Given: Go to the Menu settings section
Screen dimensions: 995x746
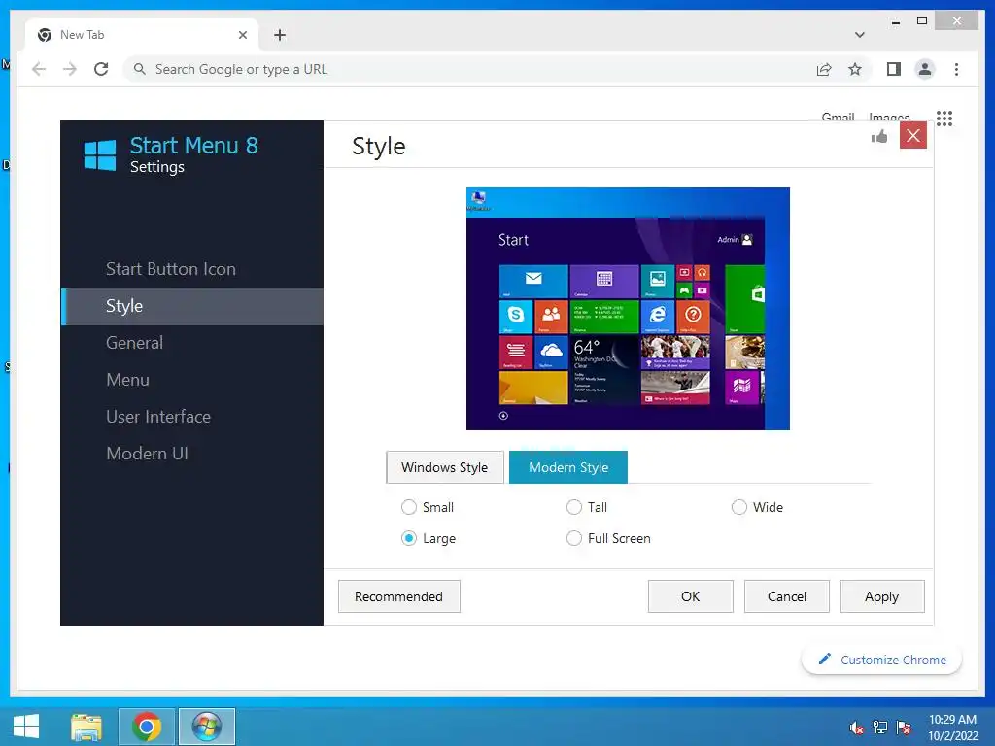Looking at the screenshot, I should 127,380.
